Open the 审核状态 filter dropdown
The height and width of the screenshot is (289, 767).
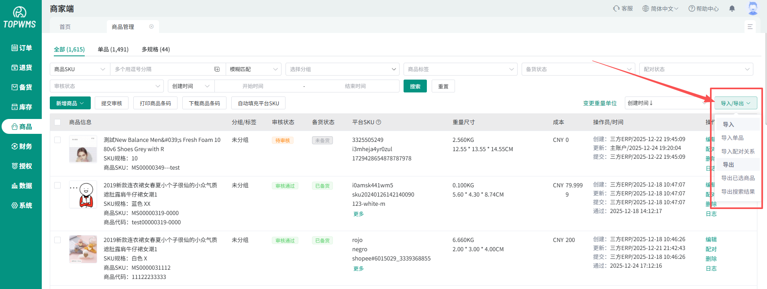click(106, 86)
